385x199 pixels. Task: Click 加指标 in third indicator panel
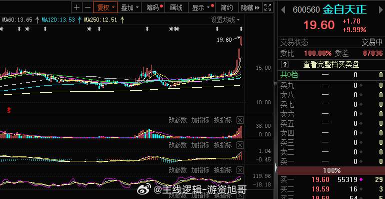pos(200,170)
